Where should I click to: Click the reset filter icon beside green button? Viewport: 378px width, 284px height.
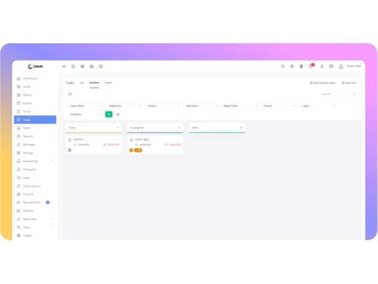(x=118, y=114)
